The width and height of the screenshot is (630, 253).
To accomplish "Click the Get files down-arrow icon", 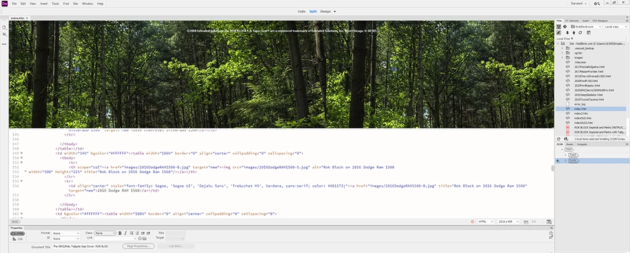I will pyautogui.click(x=568, y=33).
